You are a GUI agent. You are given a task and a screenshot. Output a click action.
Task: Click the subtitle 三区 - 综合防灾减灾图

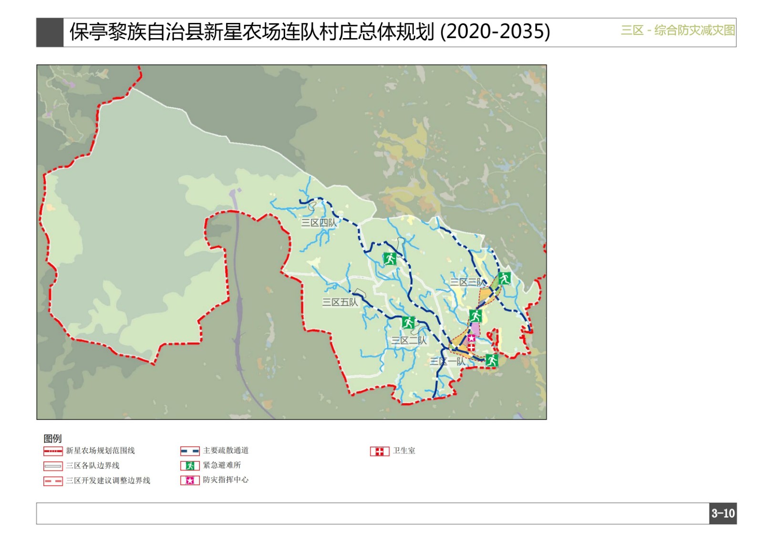(x=678, y=31)
